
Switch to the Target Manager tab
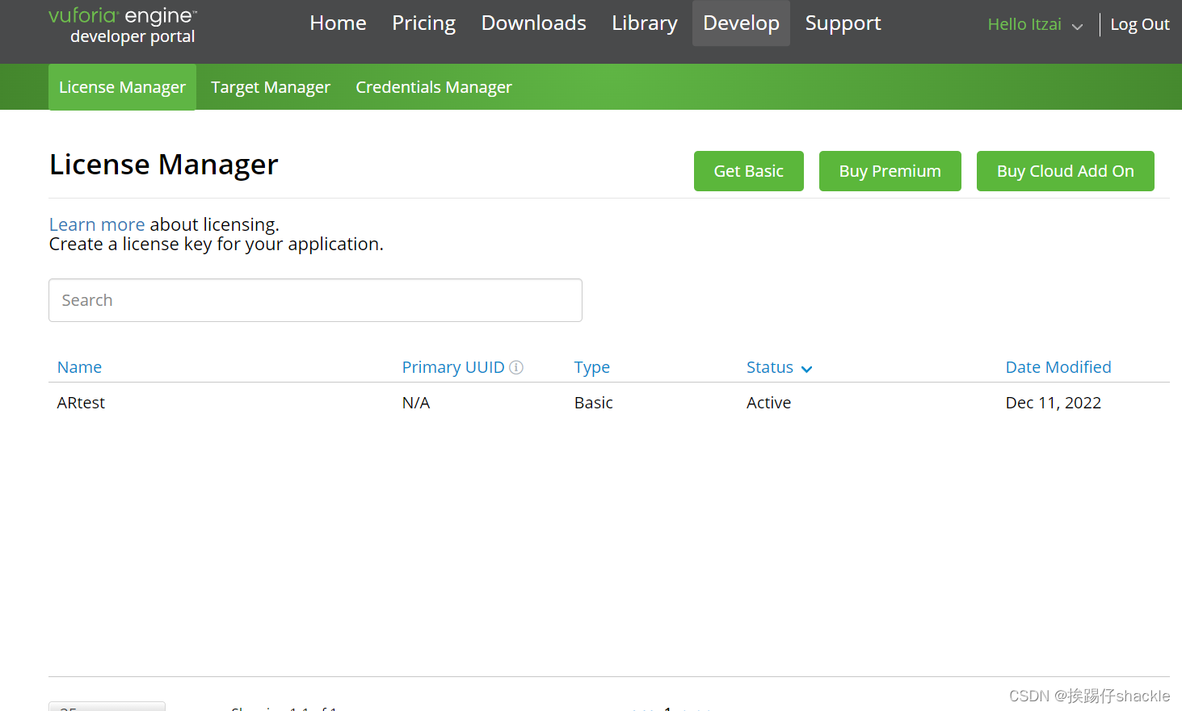click(x=271, y=87)
